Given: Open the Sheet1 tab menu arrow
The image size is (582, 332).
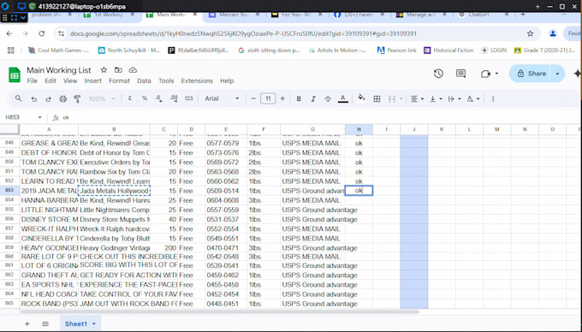Looking at the screenshot, I should point(94,323).
